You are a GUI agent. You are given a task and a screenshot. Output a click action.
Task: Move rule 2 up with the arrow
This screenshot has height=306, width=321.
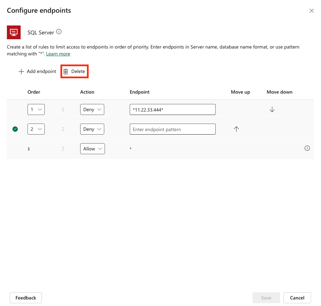[x=236, y=129]
